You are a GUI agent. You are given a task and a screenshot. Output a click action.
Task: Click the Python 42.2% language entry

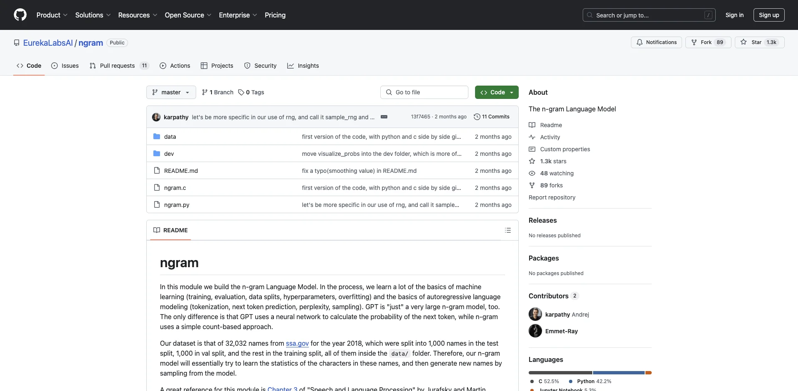(590, 381)
